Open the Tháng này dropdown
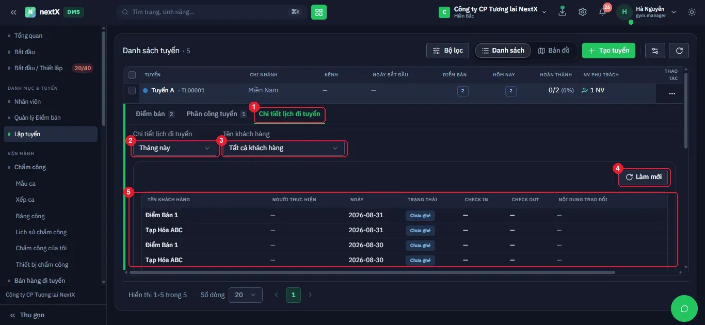 175,148
